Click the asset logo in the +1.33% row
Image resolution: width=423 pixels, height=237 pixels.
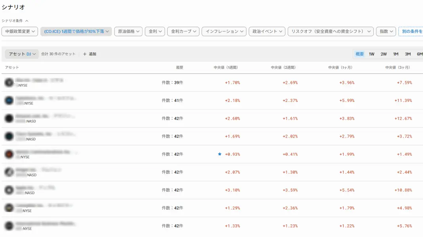click(x=9, y=226)
